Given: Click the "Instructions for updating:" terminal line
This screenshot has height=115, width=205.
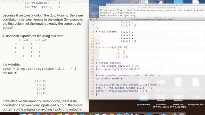Looking at the screenshot, I should pyautogui.click(x=118, y=16).
